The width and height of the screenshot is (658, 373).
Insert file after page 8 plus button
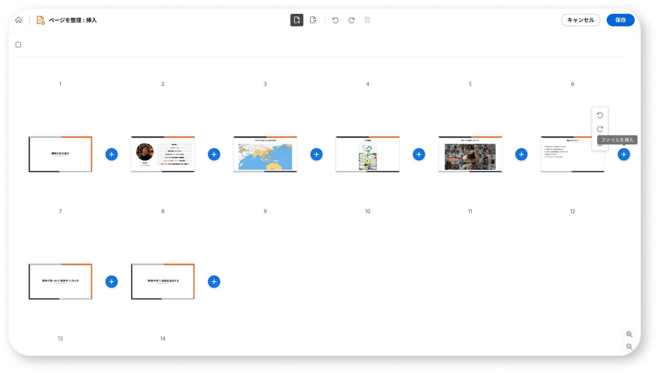[x=214, y=282]
